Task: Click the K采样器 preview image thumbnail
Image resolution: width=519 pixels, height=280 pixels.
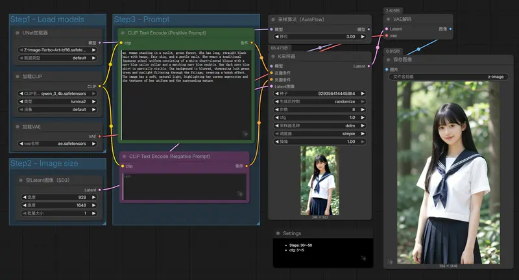Action: 319,180
